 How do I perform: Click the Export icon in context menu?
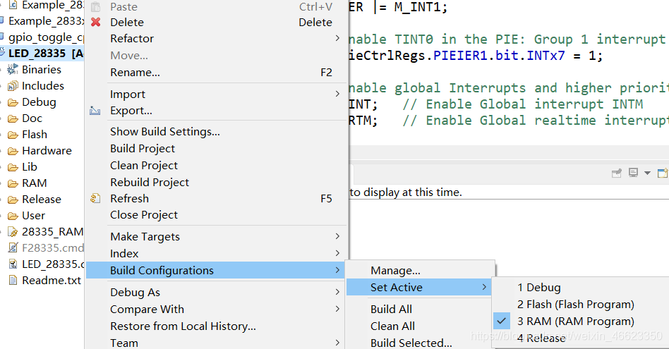point(95,111)
